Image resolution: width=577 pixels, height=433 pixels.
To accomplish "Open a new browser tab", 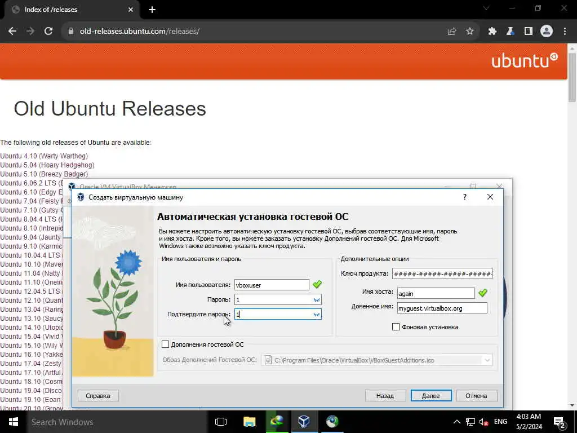I will 152,10.
